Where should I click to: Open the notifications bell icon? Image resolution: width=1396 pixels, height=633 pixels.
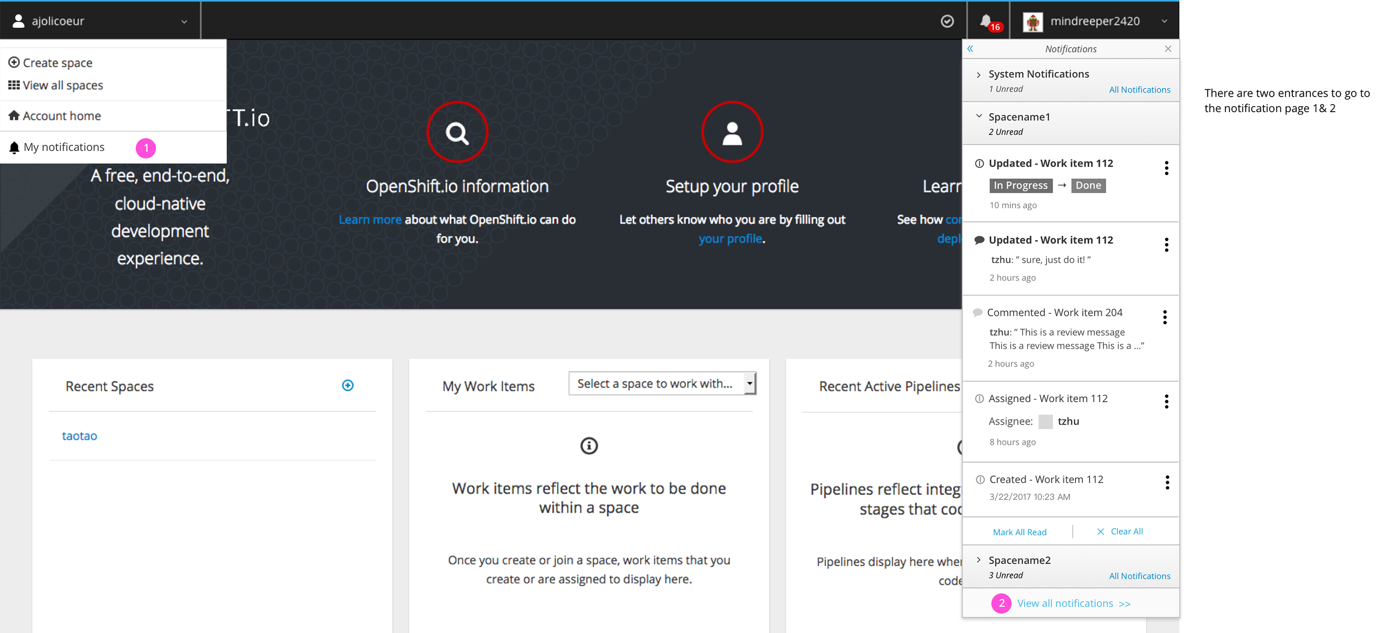pyautogui.click(x=986, y=20)
